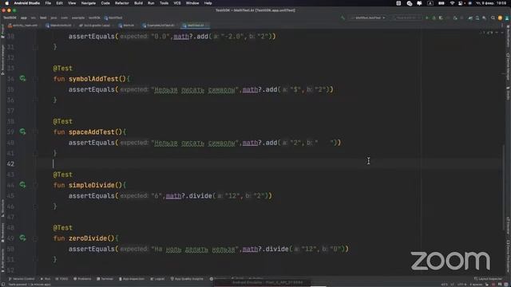Open the Apple menu
Viewport: 511px width, 287px height.
6,3
